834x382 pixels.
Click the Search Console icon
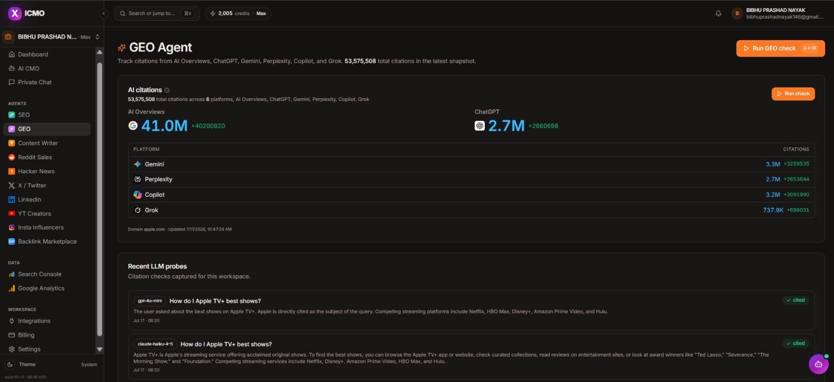point(11,274)
